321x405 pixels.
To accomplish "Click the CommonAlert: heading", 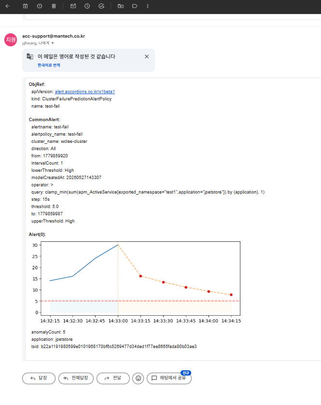I will tap(44, 120).
